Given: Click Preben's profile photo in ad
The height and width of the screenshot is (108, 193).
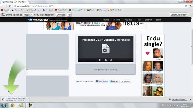Looking at the screenshot, I should tap(158, 53).
